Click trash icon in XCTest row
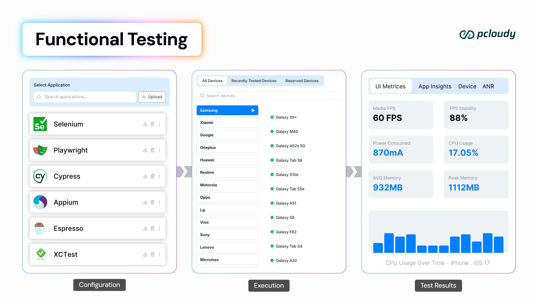 click(152, 254)
